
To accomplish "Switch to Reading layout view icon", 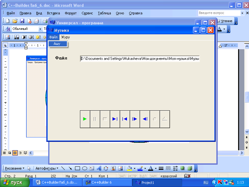I will pyautogui.click(x=25, y=153).
